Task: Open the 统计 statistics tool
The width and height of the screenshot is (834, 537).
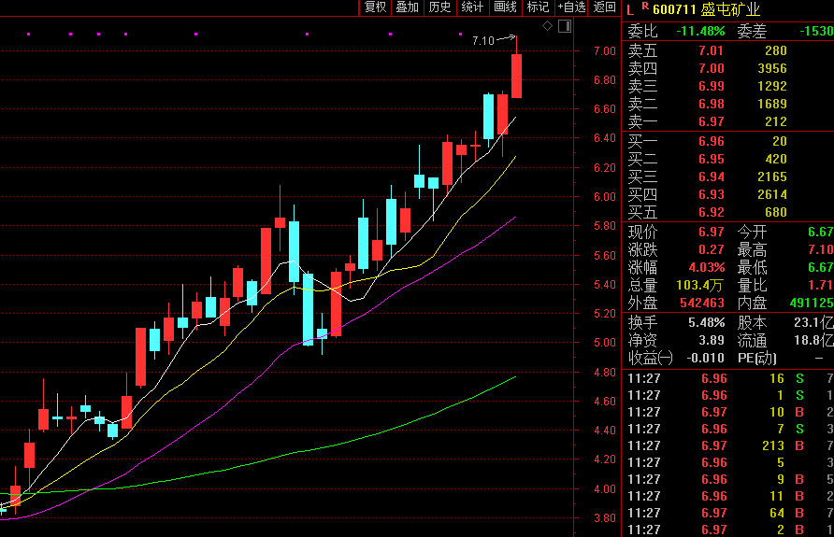Action: coord(472,7)
